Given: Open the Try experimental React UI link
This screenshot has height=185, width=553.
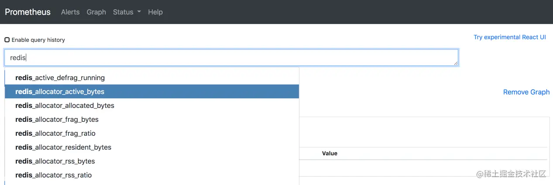Looking at the screenshot, I should pyautogui.click(x=510, y=37).
